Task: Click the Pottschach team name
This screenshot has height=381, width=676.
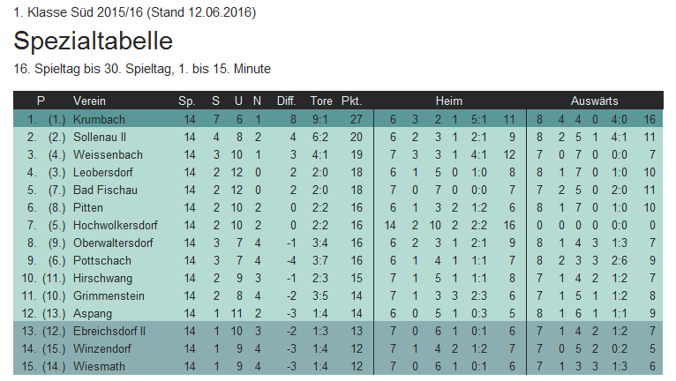Action: [102, 260]
